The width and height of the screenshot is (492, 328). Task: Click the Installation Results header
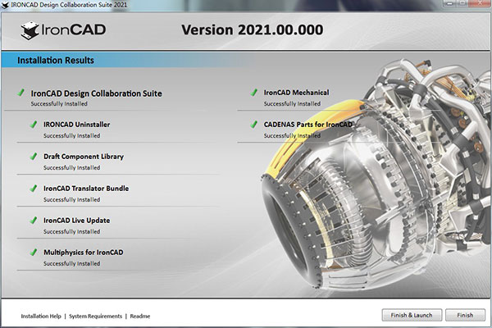coord(56,60)
